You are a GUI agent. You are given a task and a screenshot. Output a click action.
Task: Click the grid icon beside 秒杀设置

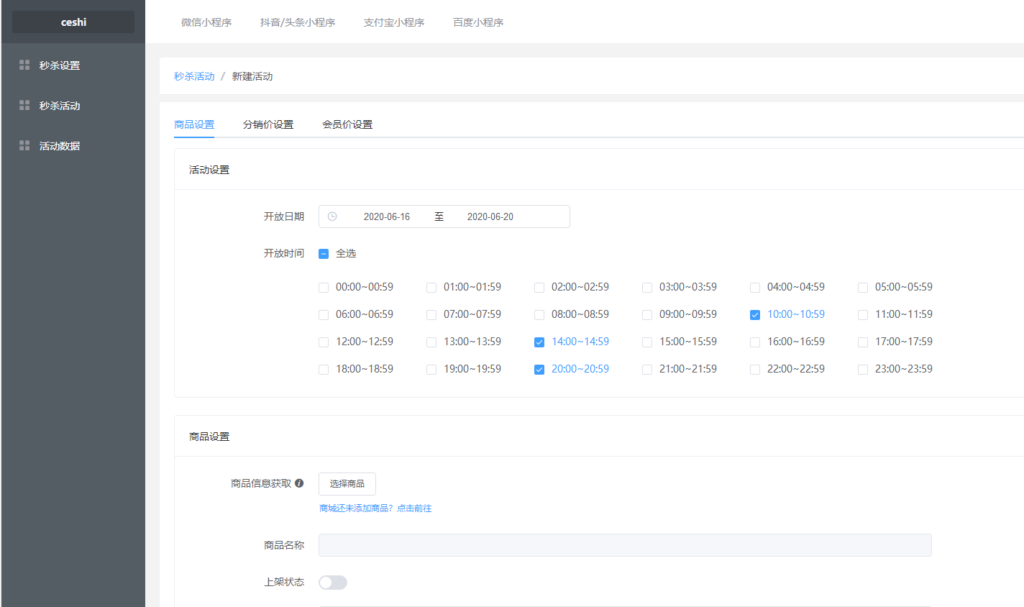(24, 65)
